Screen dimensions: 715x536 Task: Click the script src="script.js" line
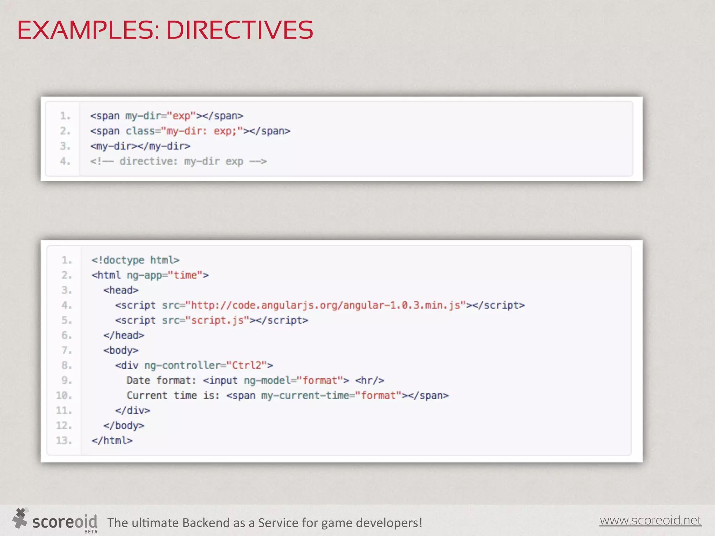212,320
